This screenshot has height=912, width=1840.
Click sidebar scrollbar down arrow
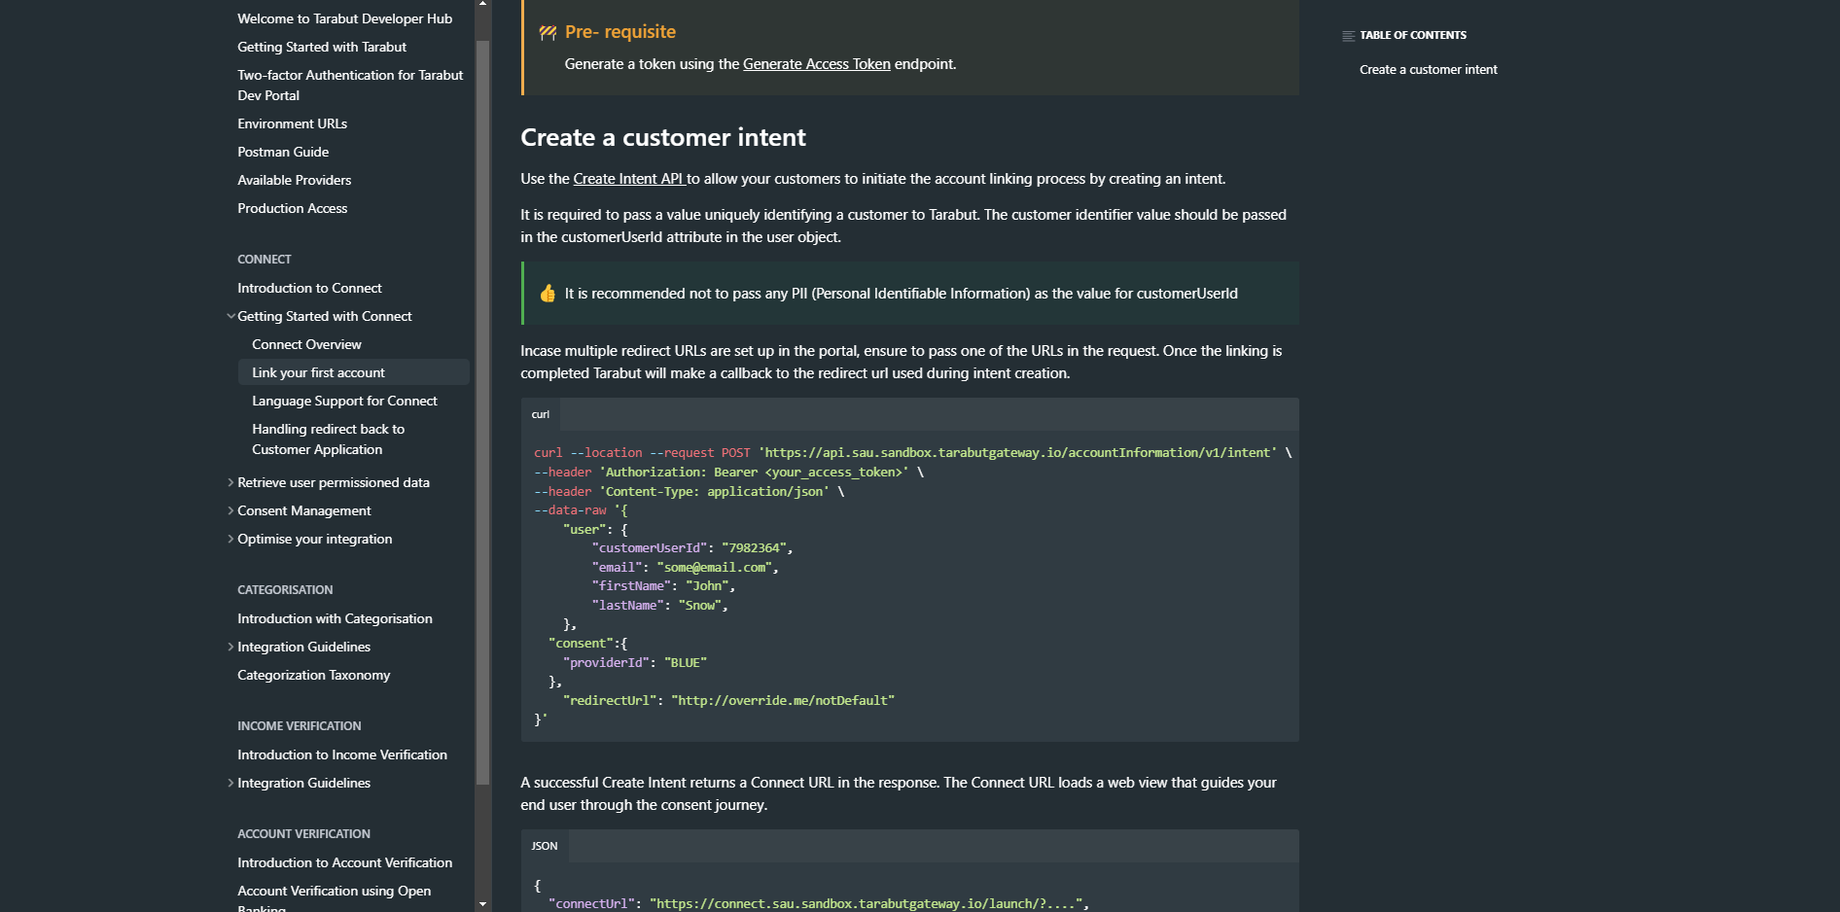482,904
